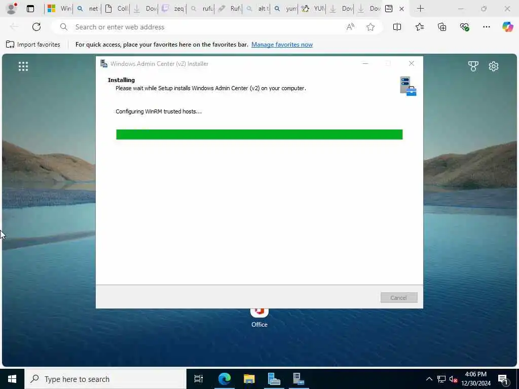
Task: Open the Copilot sidebar icon
Action: (x=507, y=27)
